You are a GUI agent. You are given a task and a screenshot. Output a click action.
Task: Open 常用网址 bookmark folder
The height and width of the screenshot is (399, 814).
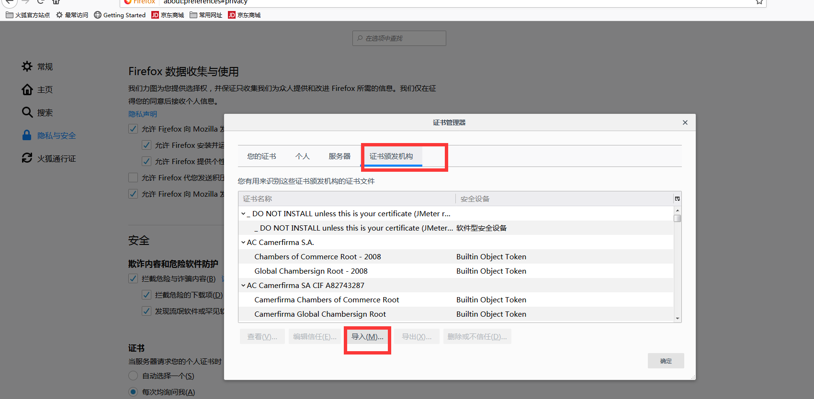click(x=206, y=15)
